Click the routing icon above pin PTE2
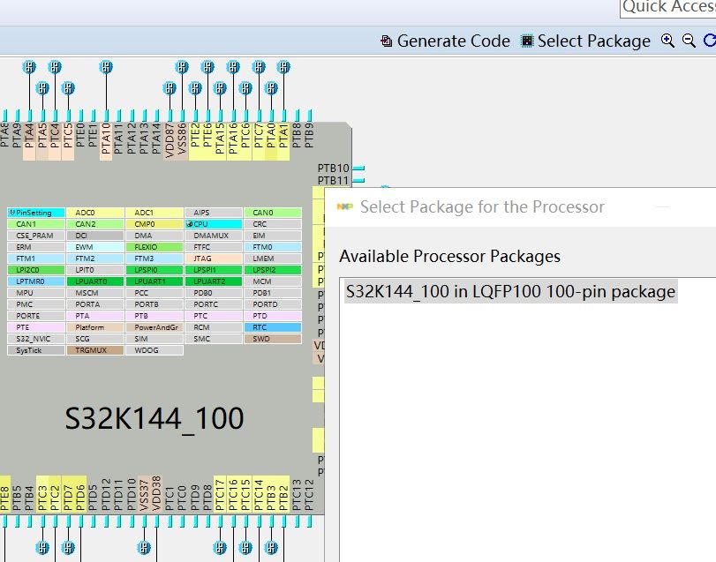This screenshot has width=716, height=562. (x=195, y=87)
